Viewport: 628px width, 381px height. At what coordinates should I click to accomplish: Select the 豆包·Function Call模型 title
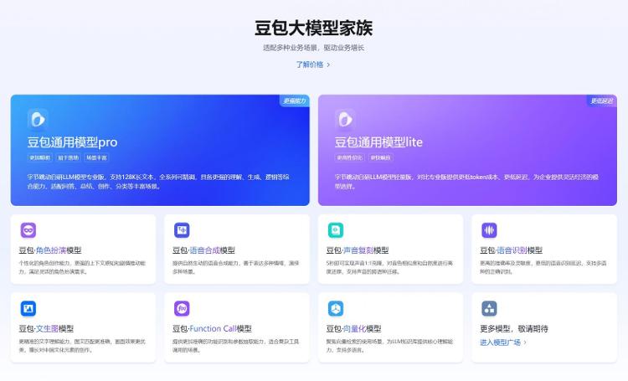[213, 329]
